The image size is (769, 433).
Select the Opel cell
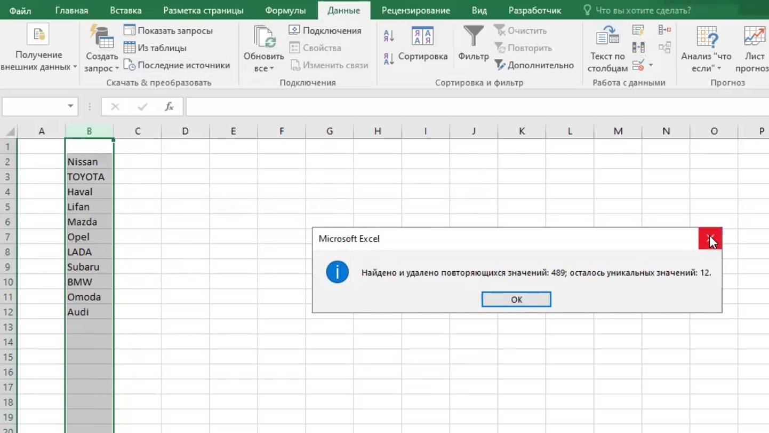coord(89,237)
